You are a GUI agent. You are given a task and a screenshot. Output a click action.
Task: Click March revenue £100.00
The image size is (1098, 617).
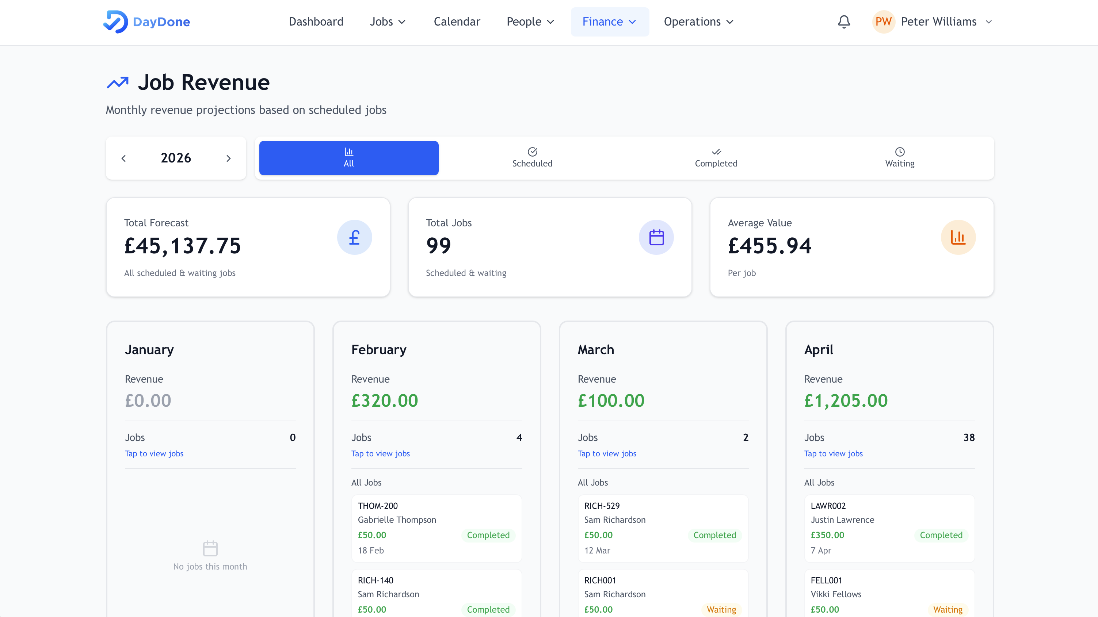click(611, 401)
